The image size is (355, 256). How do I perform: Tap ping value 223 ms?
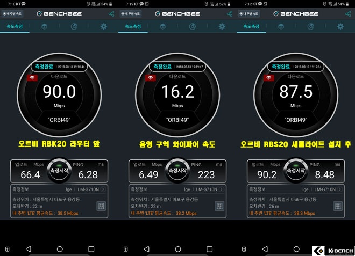(x=206, y=174)
